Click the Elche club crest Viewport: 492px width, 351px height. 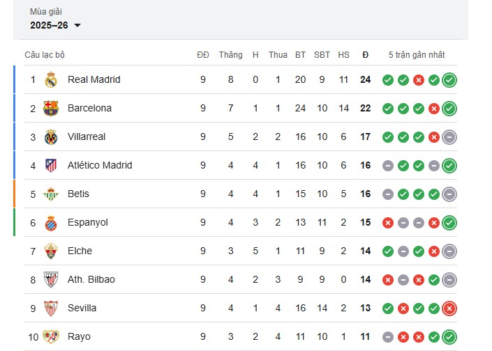click(51, 251)
